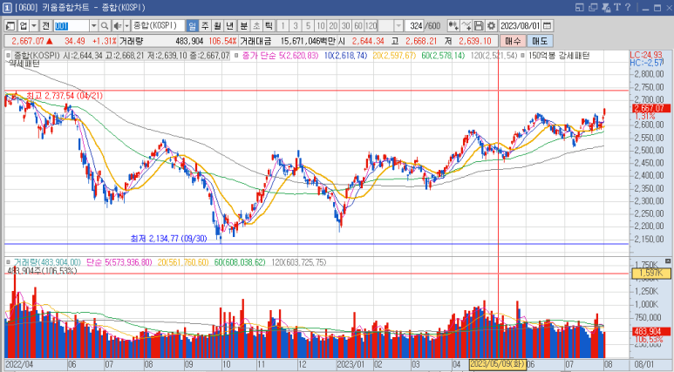Image resolution: width=674 pixels, height=372 pixels.
Task: Click the T font icon in title bar
Action: [617, 7]
